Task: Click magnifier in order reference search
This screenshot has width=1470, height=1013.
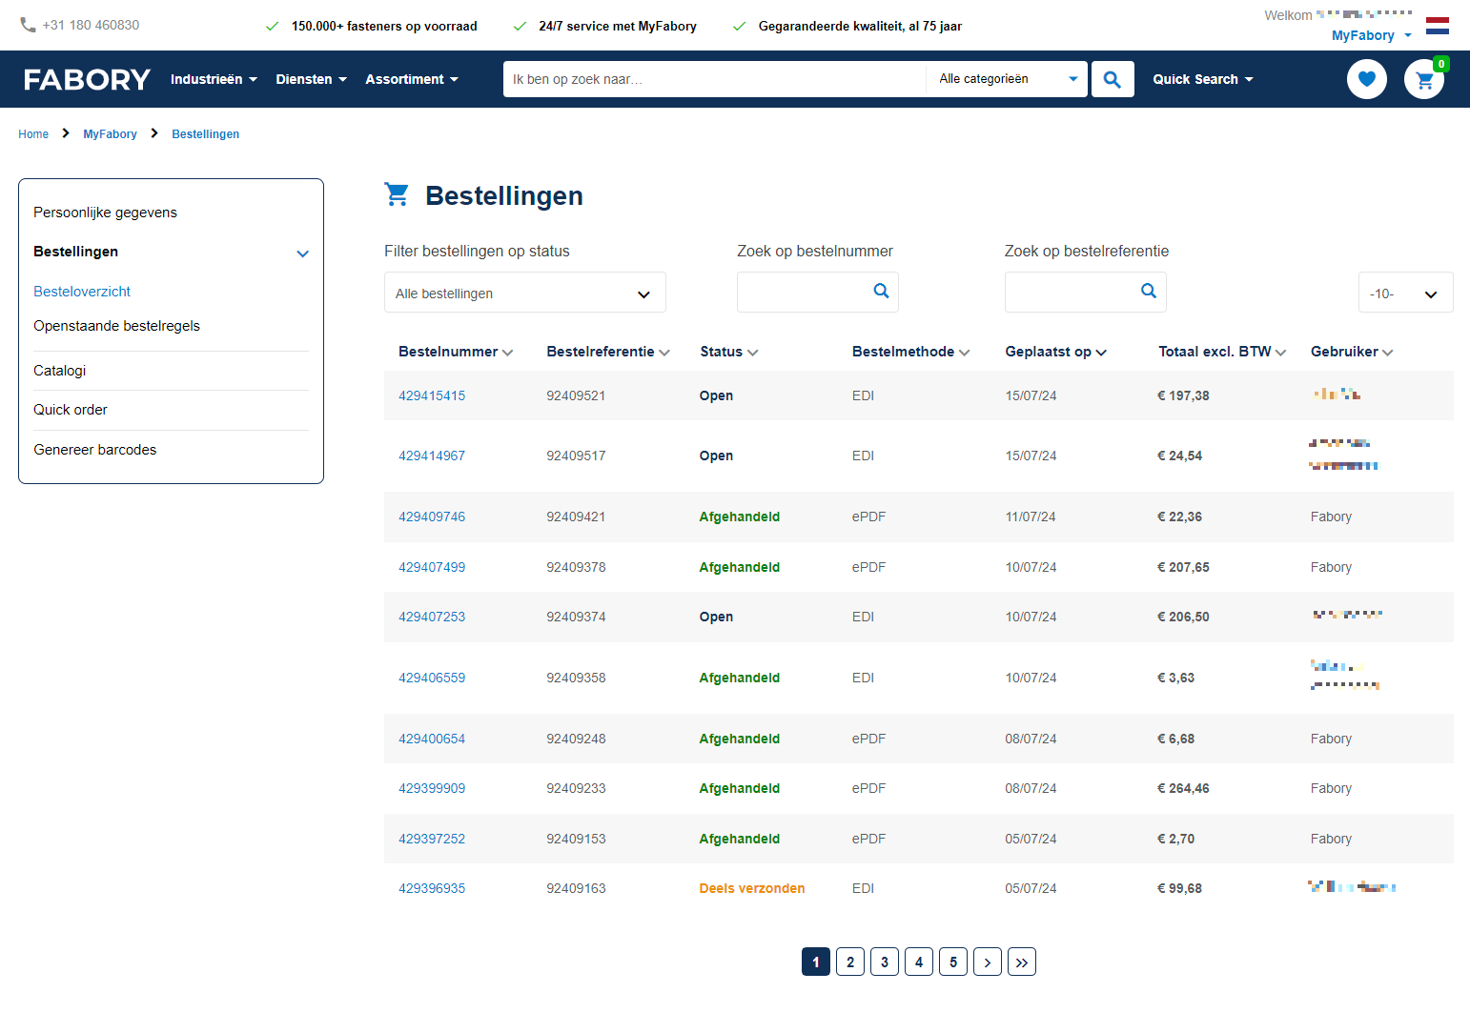Action: 1149,292
